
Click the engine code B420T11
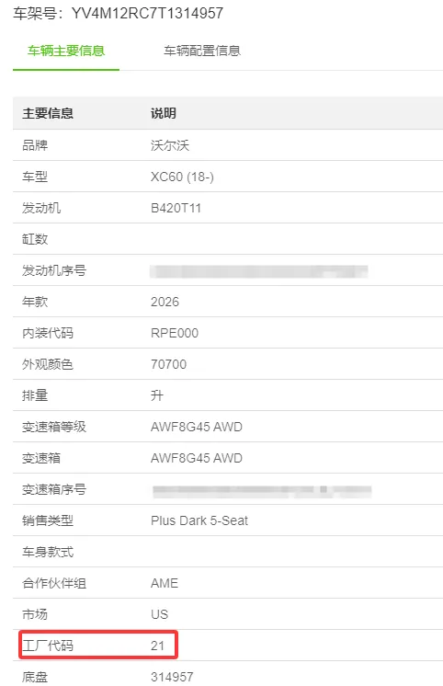point(176,208)
